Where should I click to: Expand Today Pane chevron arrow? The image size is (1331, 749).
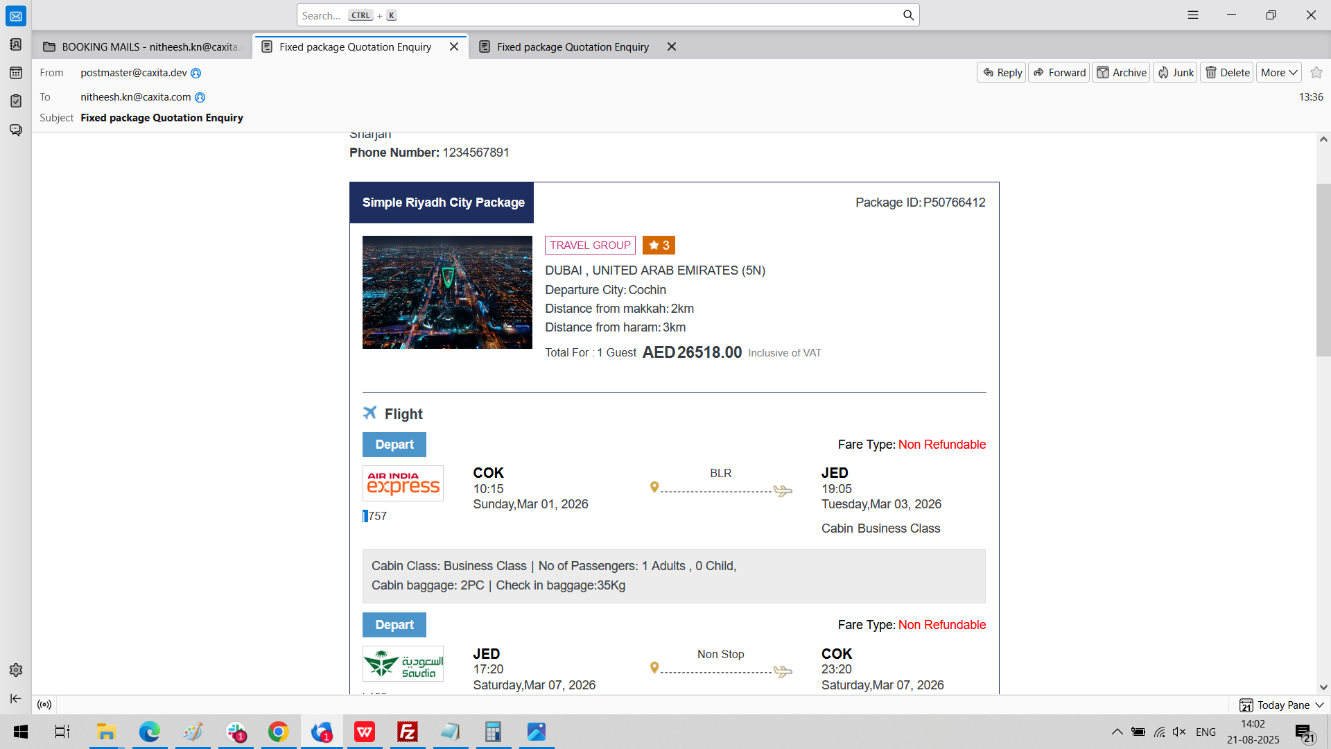coord(1320,705)
